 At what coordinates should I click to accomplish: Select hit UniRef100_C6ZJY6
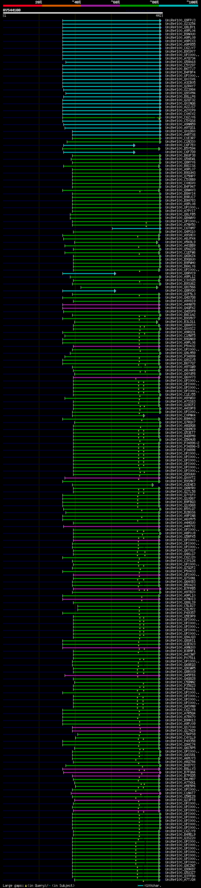[180, 117]
